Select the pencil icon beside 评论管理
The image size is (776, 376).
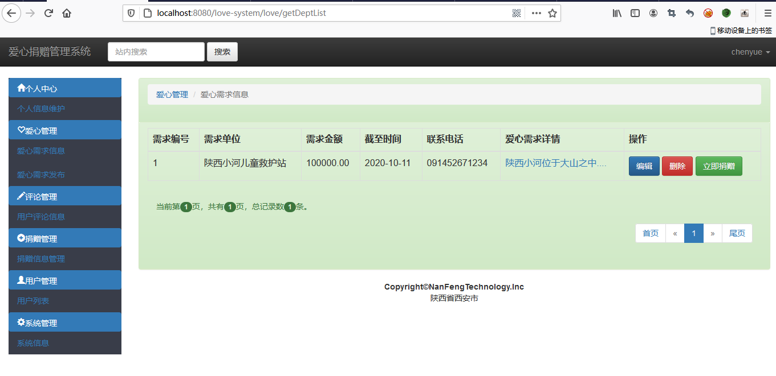22,196
